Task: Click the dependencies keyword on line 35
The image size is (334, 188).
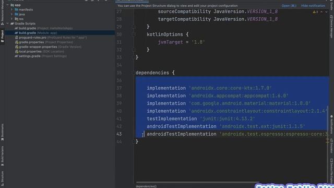Action: click(152, 73)
